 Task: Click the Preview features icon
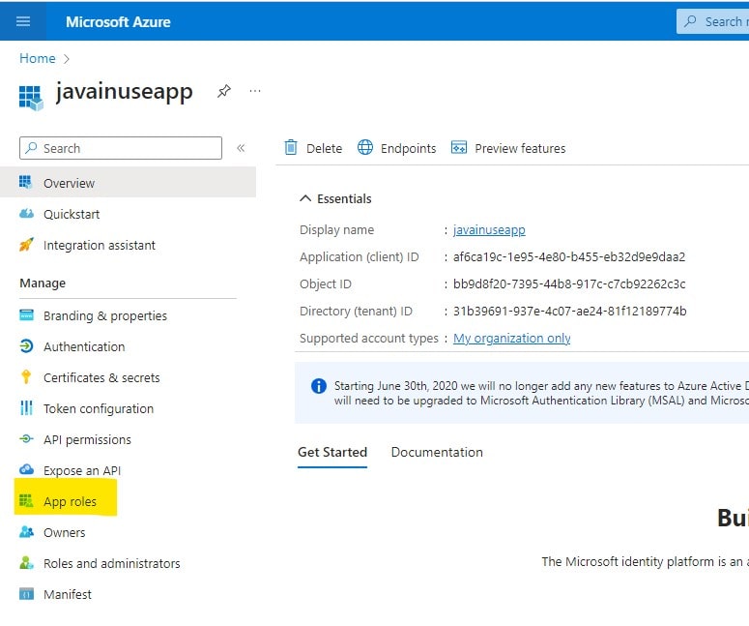click(x=459, y=147)
